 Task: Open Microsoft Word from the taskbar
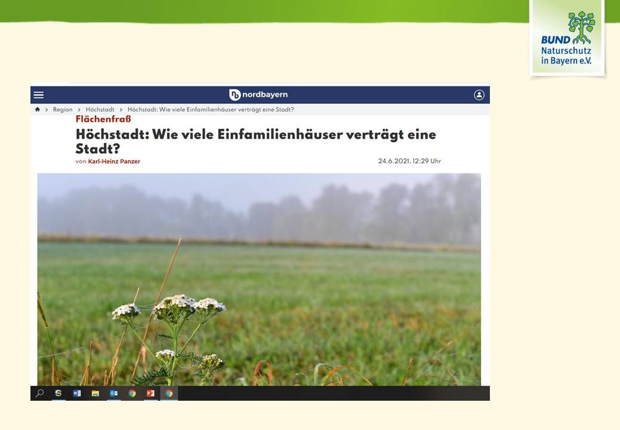click(76, 393)
